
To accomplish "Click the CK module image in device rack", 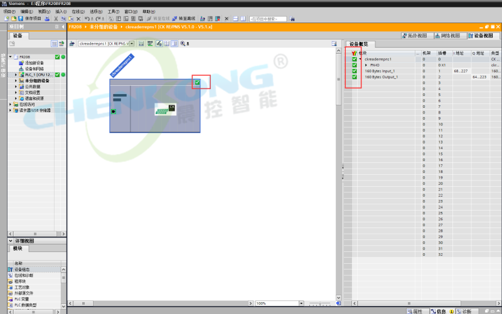I will point(164,108).
